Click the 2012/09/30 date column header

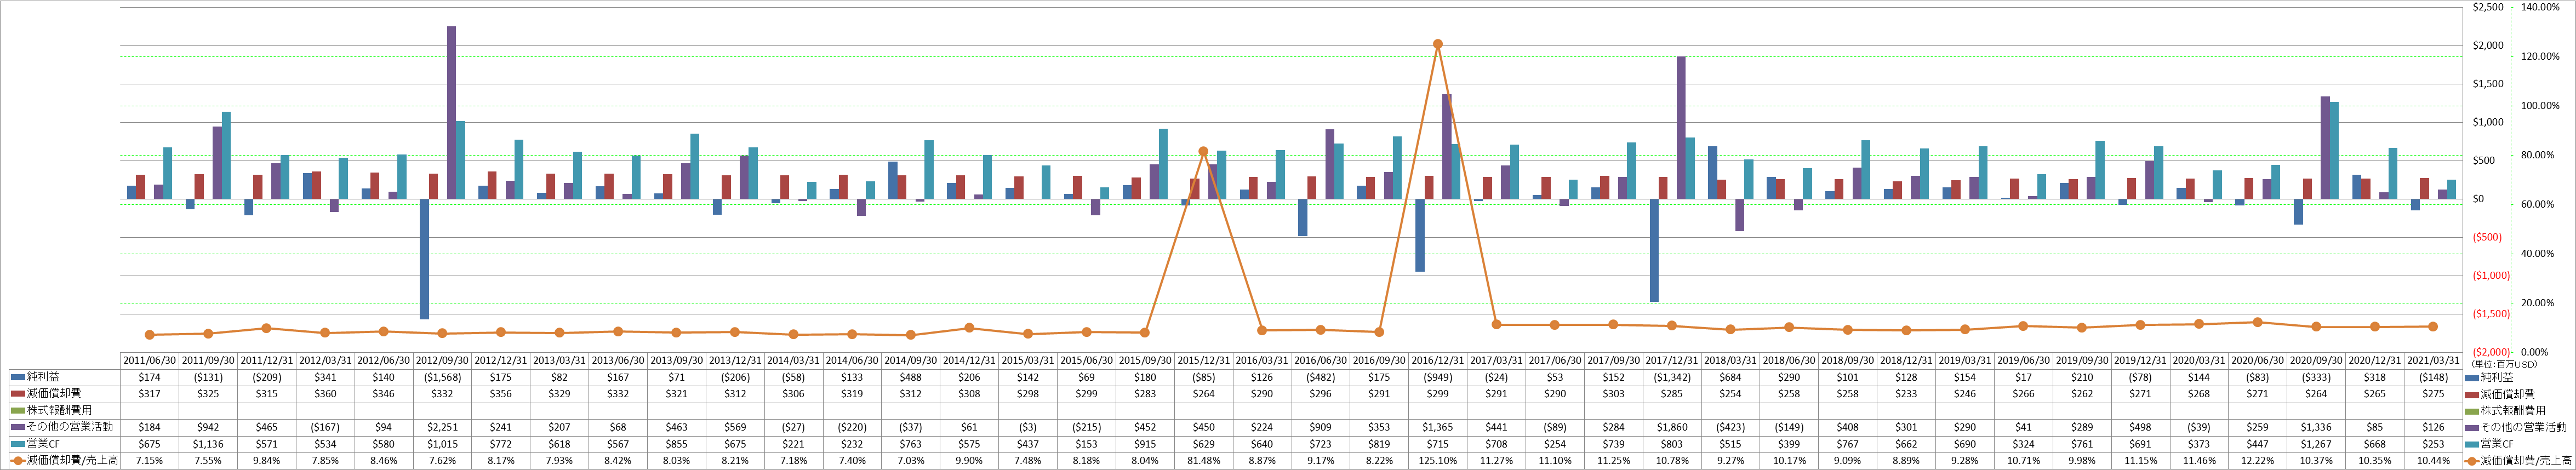click(443, 361)
